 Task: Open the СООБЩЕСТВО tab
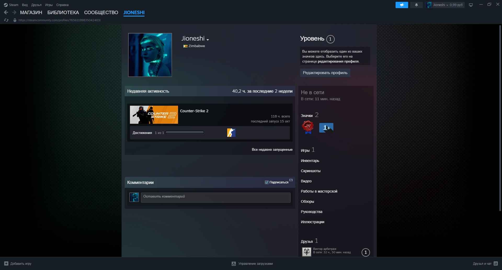point(101,13)
